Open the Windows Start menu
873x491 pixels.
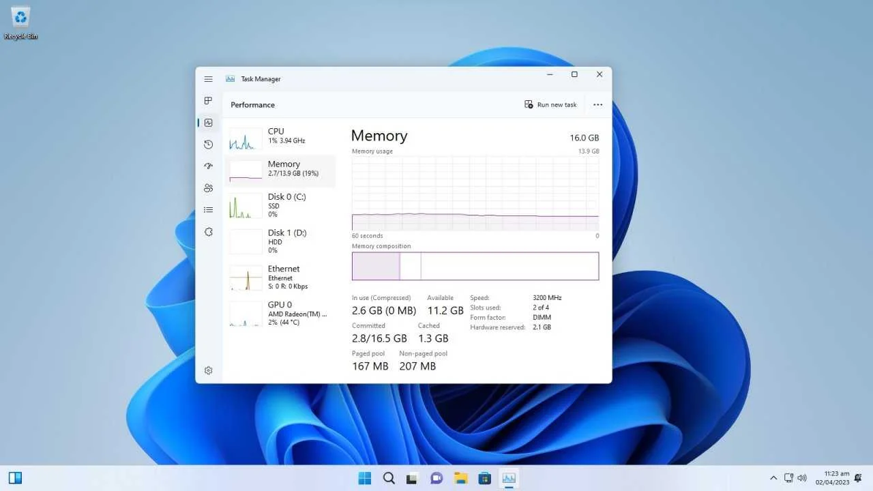tap(365, 478)
